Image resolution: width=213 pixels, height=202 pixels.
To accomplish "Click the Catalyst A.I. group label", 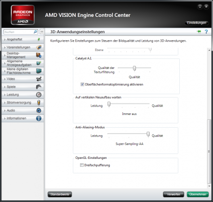I will (x=83, y=58).
